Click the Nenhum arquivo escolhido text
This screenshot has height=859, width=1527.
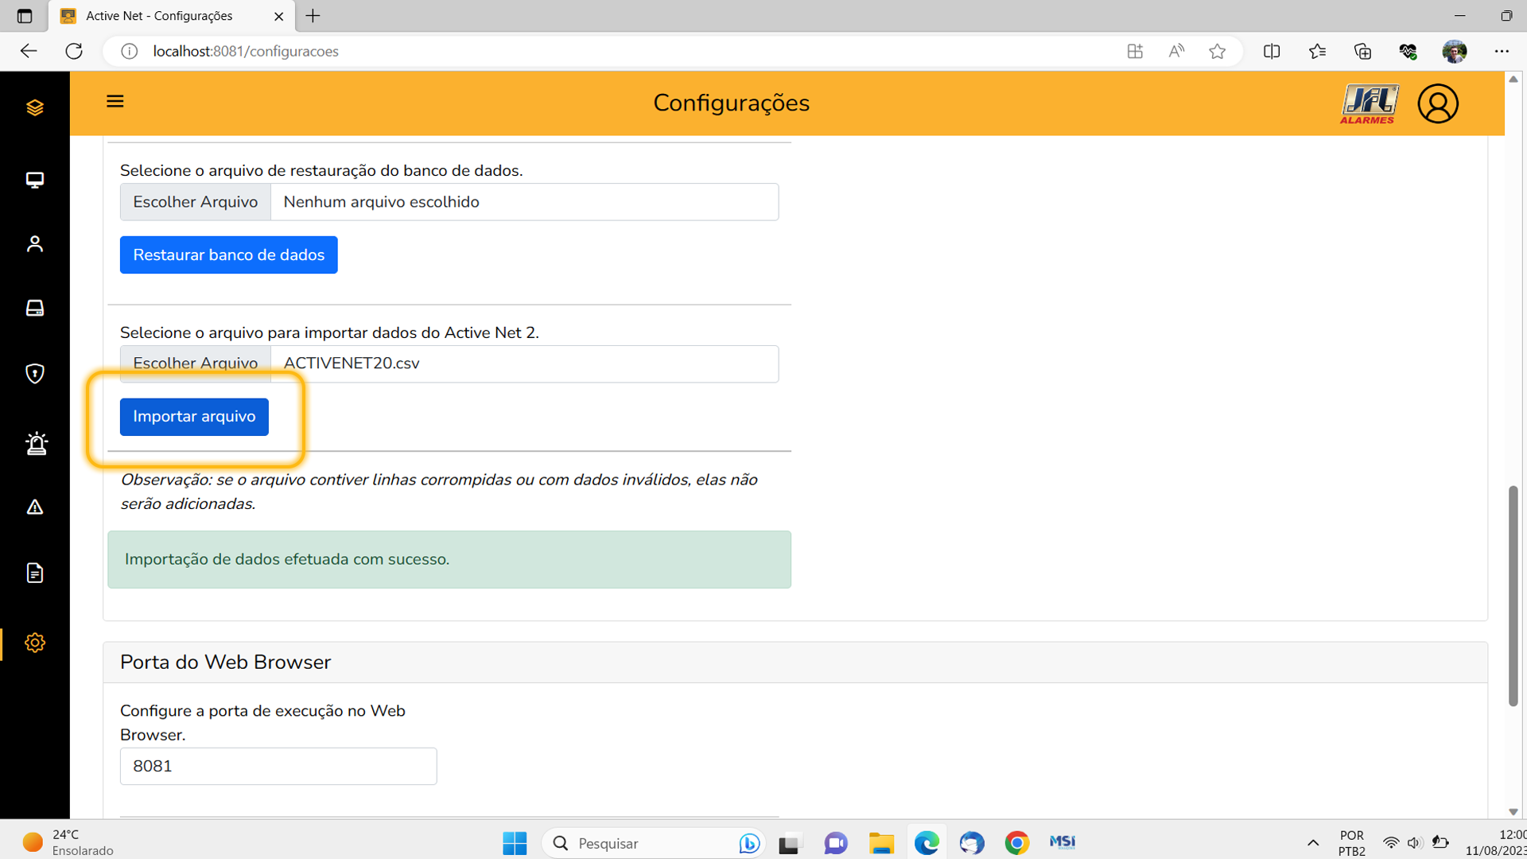pos(382,202)
